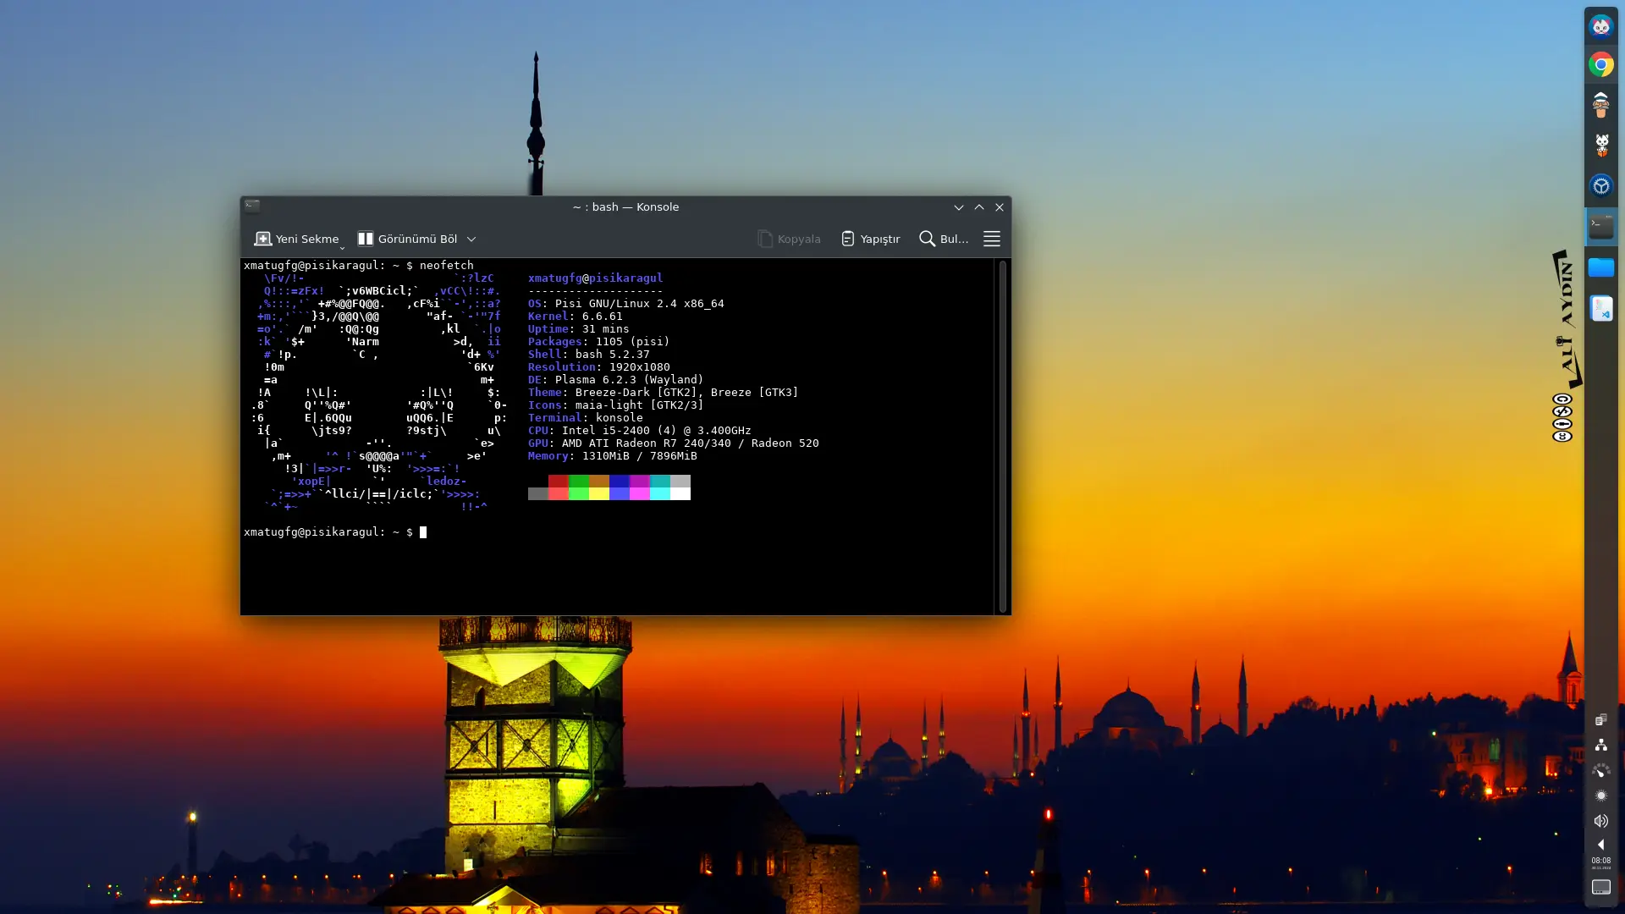Open the captain mascot app in the dock
The height and width of the screenshot is (914, 1625).
coord(1600,105)
